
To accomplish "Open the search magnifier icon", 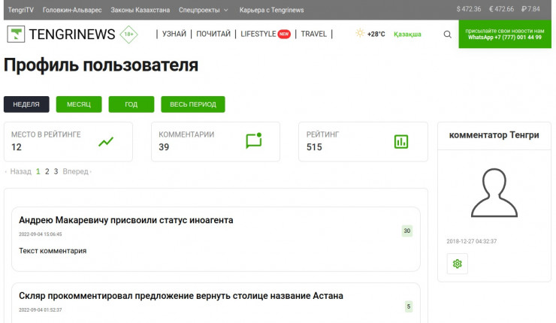I will [448, 35].
